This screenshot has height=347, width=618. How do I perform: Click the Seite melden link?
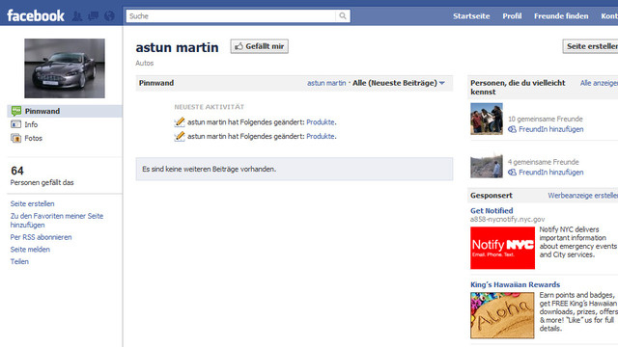(x=30, y=250)
